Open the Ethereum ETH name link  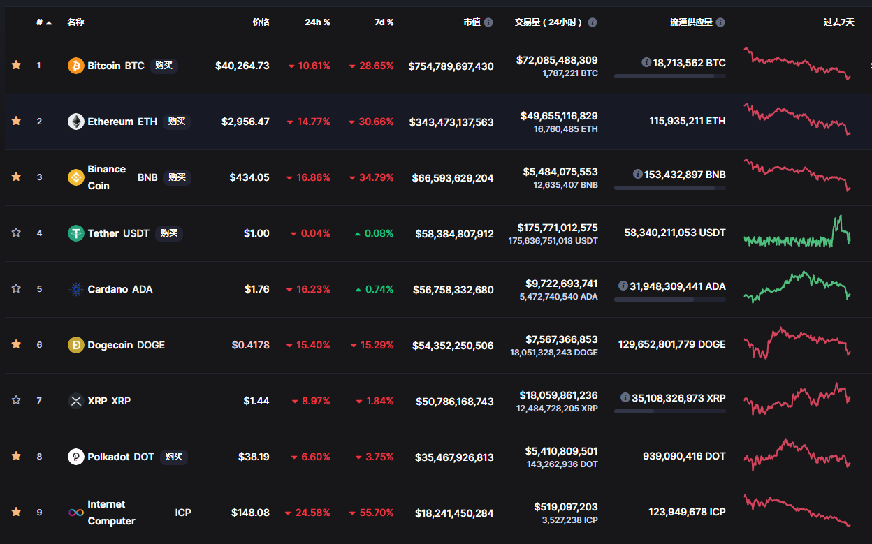coord(122,122)
